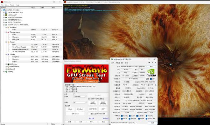Start the 2160P (4K/UHD) preset test

coord(93,103)
